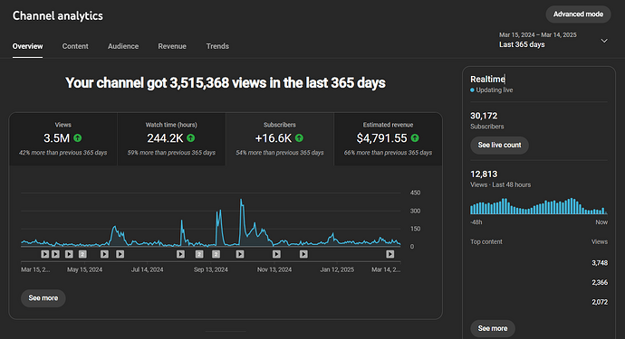Click the See live count button

pyautogui.click(x=499, y=146)
